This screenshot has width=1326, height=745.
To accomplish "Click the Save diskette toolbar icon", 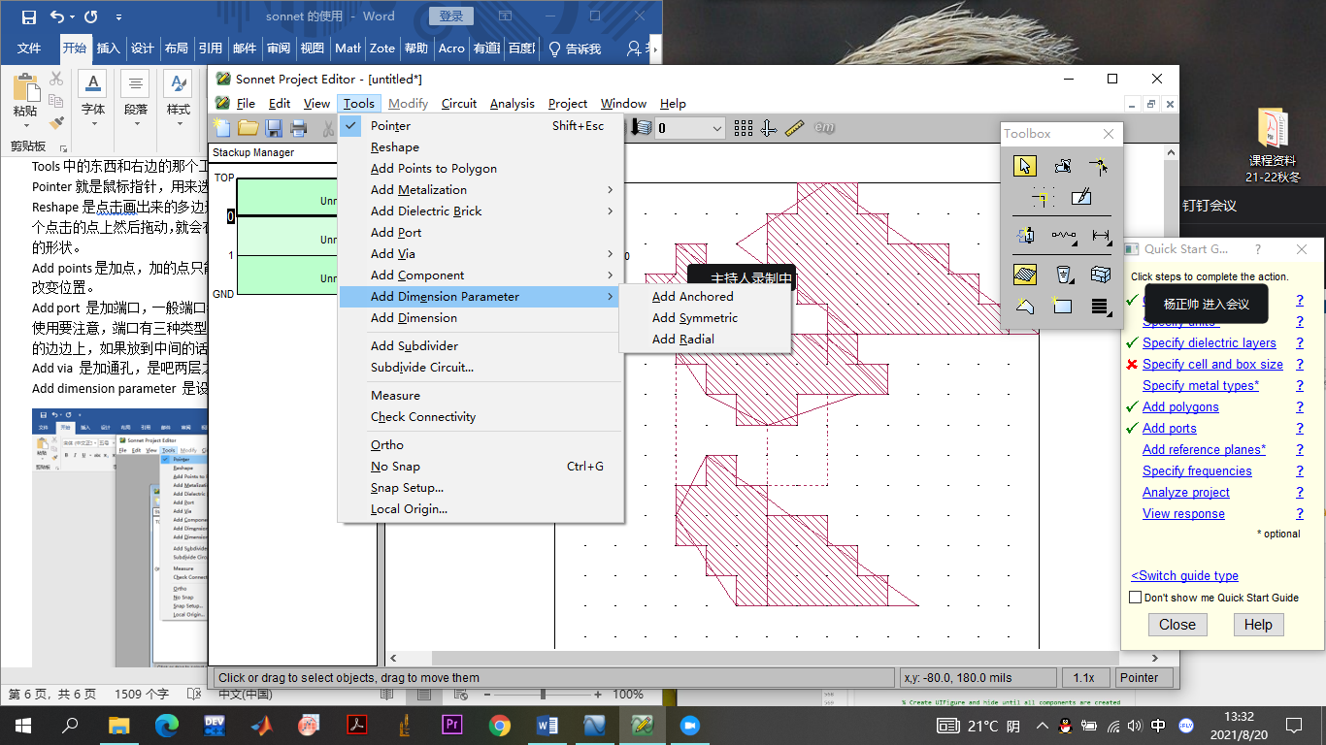I will (274, 128).
